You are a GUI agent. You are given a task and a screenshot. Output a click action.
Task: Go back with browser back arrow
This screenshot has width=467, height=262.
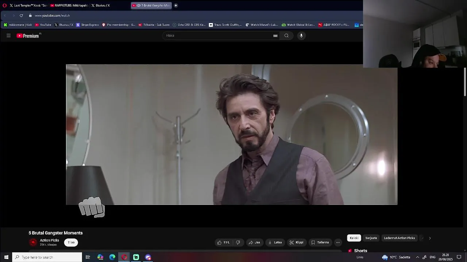5,16
